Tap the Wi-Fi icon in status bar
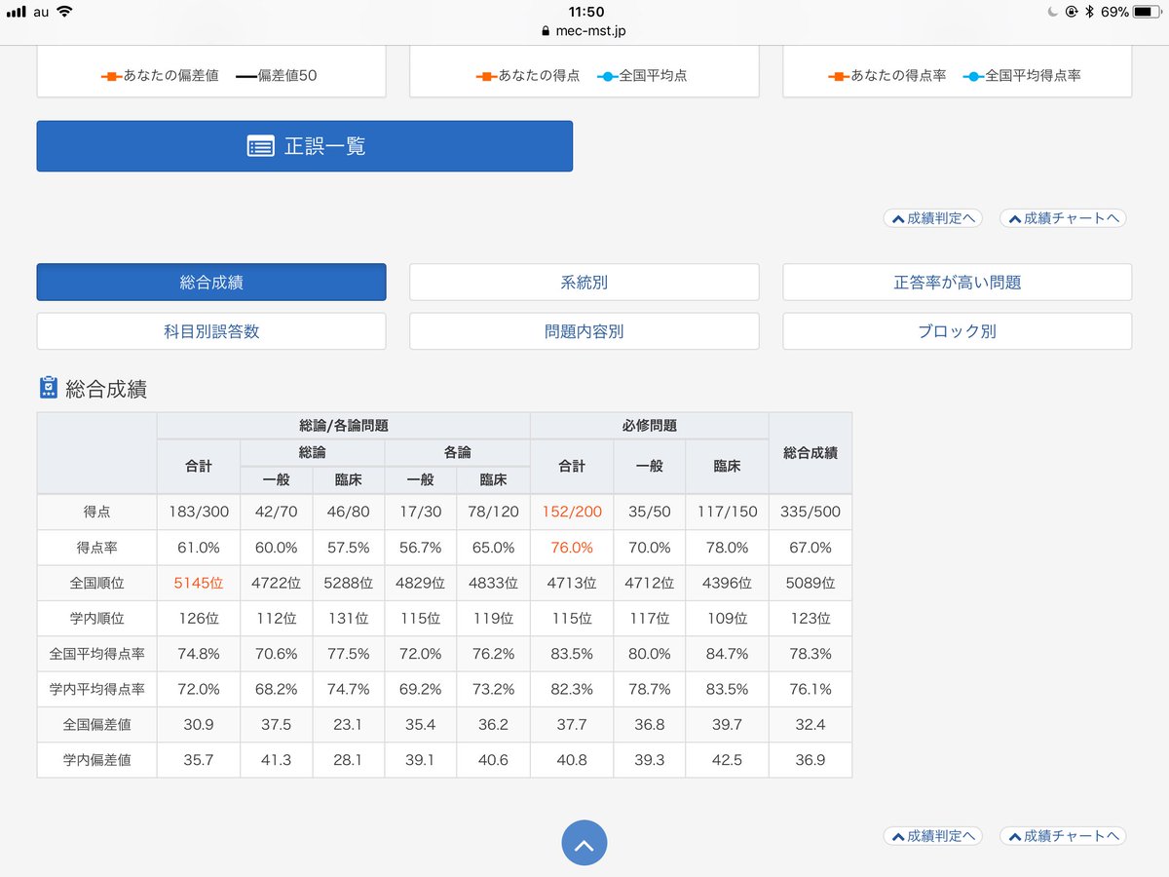Screen dimensions: 1169x877 (64, 12)
